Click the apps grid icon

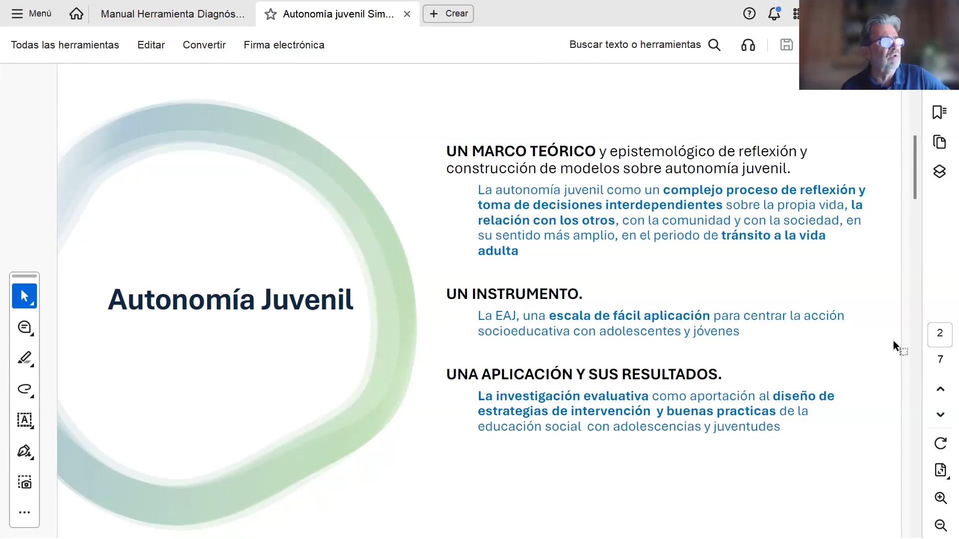point(796,13)
